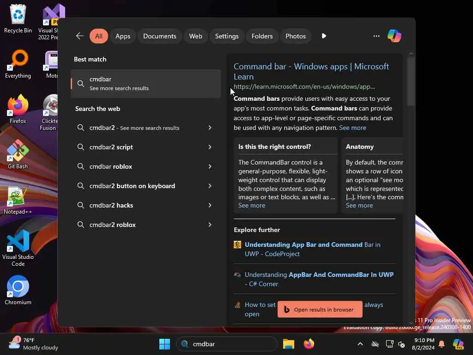The image size is (473, 355).
Task: Open Copilot preview icon in taskbar
Action: click(458, 344)
